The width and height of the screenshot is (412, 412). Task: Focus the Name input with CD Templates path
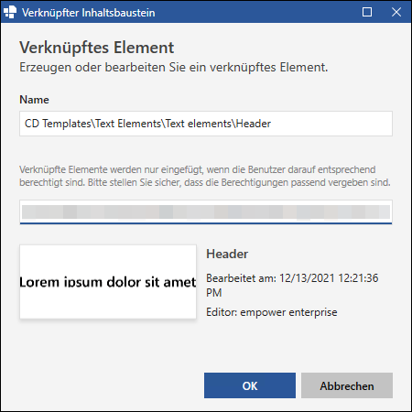tap(206, 124)
